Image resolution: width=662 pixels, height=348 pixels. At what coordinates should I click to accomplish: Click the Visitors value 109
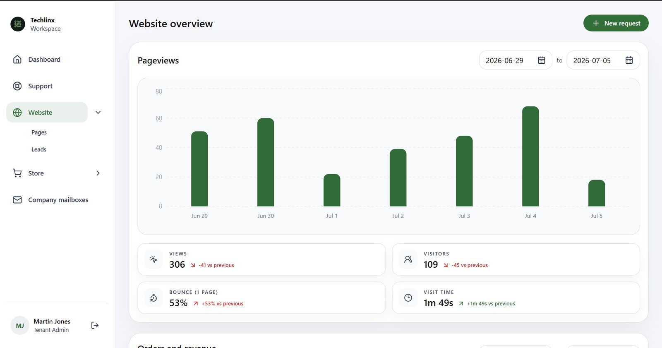431,264
